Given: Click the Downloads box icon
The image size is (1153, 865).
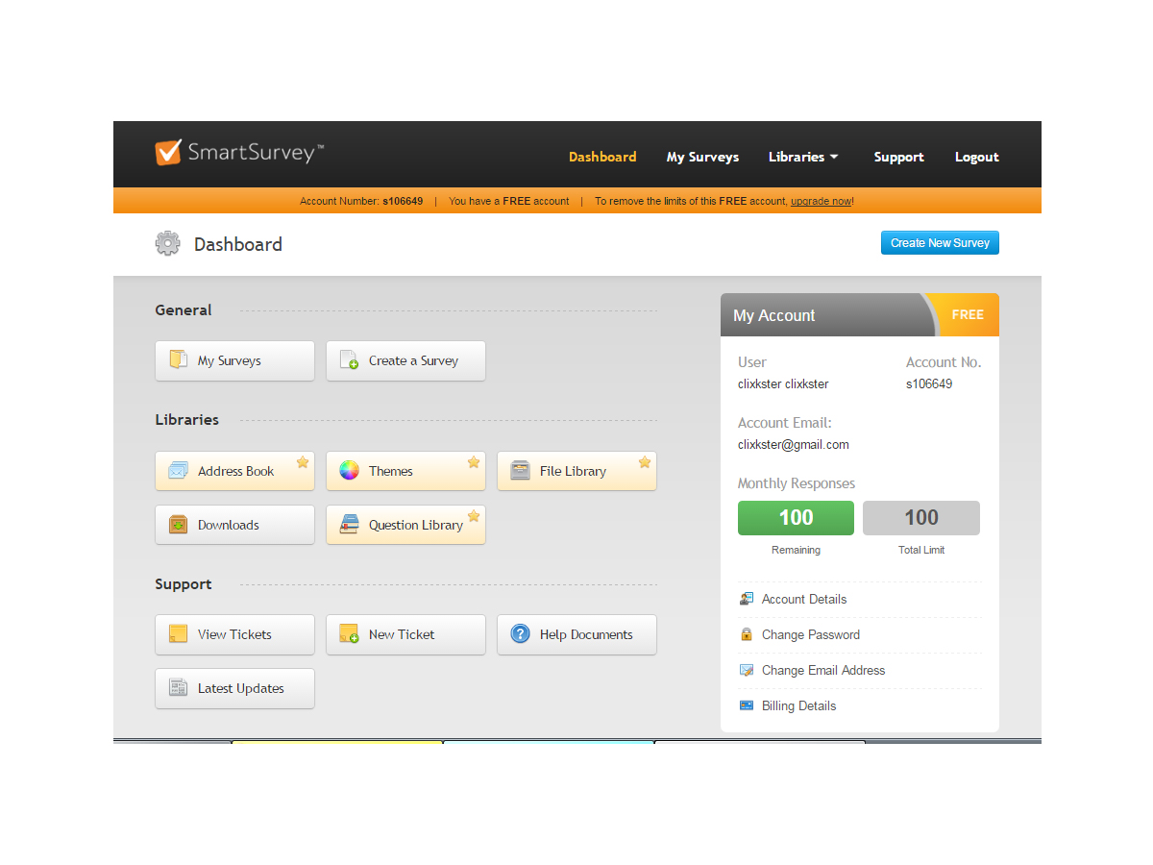Looking at the screenshot, I should pyautogui.click(x=179, y=525).
